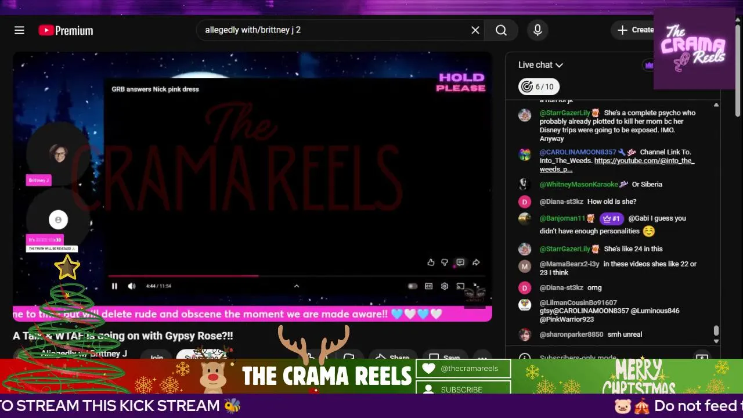Click @LilmanCousinBo91607 username in chat
This screenshot has height=418, width=743.
click(578, 302)
